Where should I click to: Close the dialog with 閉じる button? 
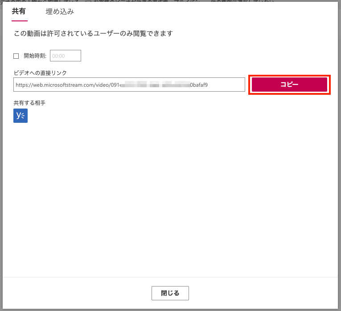point(170,293)
